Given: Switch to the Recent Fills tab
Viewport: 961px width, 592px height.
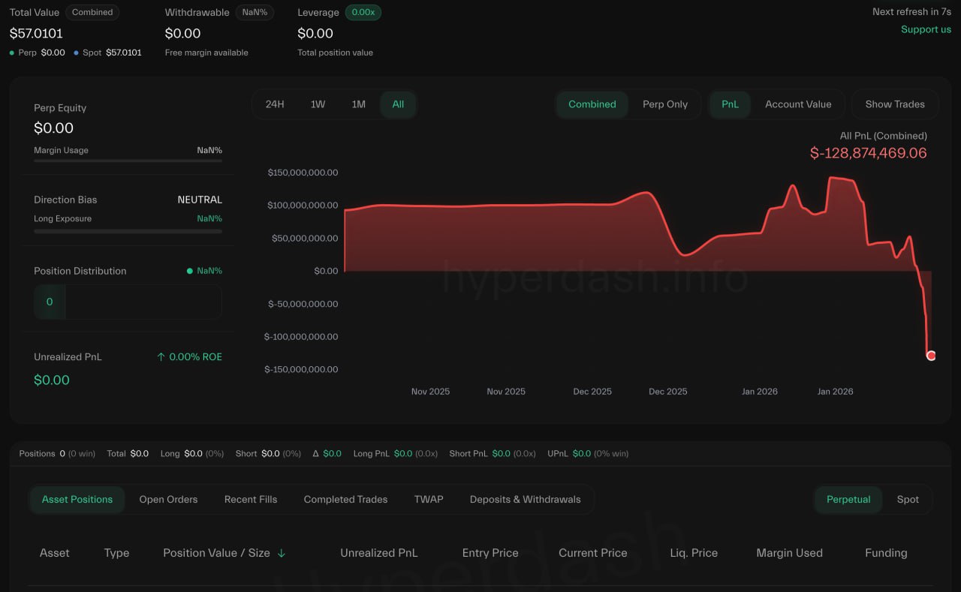Looking at the screenshot, I should tap(251, 499).
